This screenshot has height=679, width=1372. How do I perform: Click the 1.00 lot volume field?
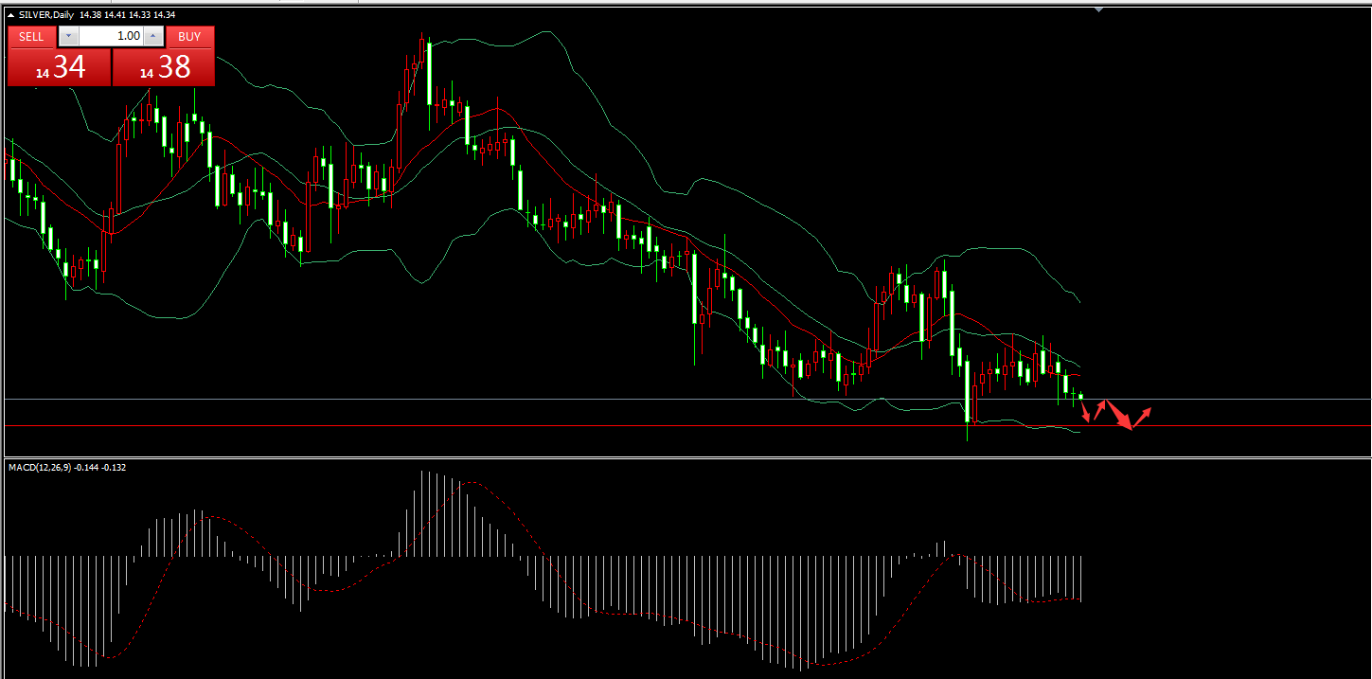click(110, 37)
